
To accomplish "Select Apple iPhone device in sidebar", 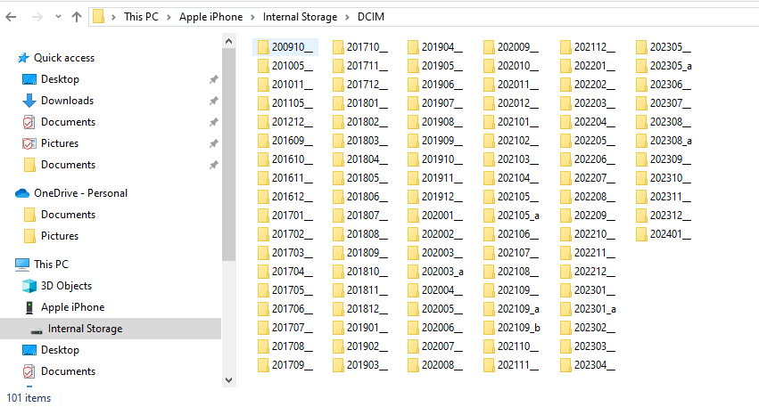I will click(x=72, y=307).
